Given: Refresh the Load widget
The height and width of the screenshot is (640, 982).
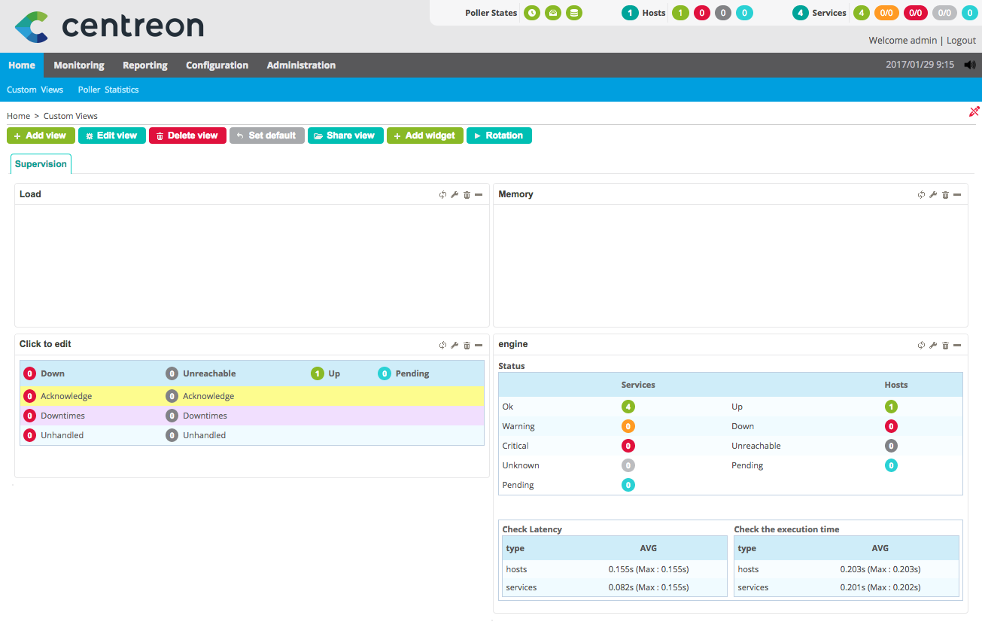Looking at the screenshot, I should tap(442, 195).
